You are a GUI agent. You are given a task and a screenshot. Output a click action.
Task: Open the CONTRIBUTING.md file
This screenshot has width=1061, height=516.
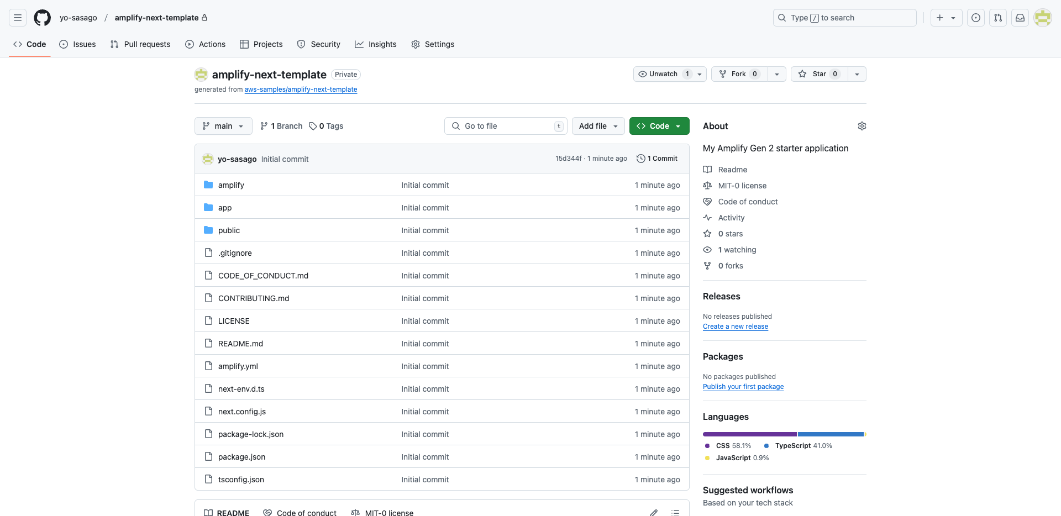click(254, 298)
